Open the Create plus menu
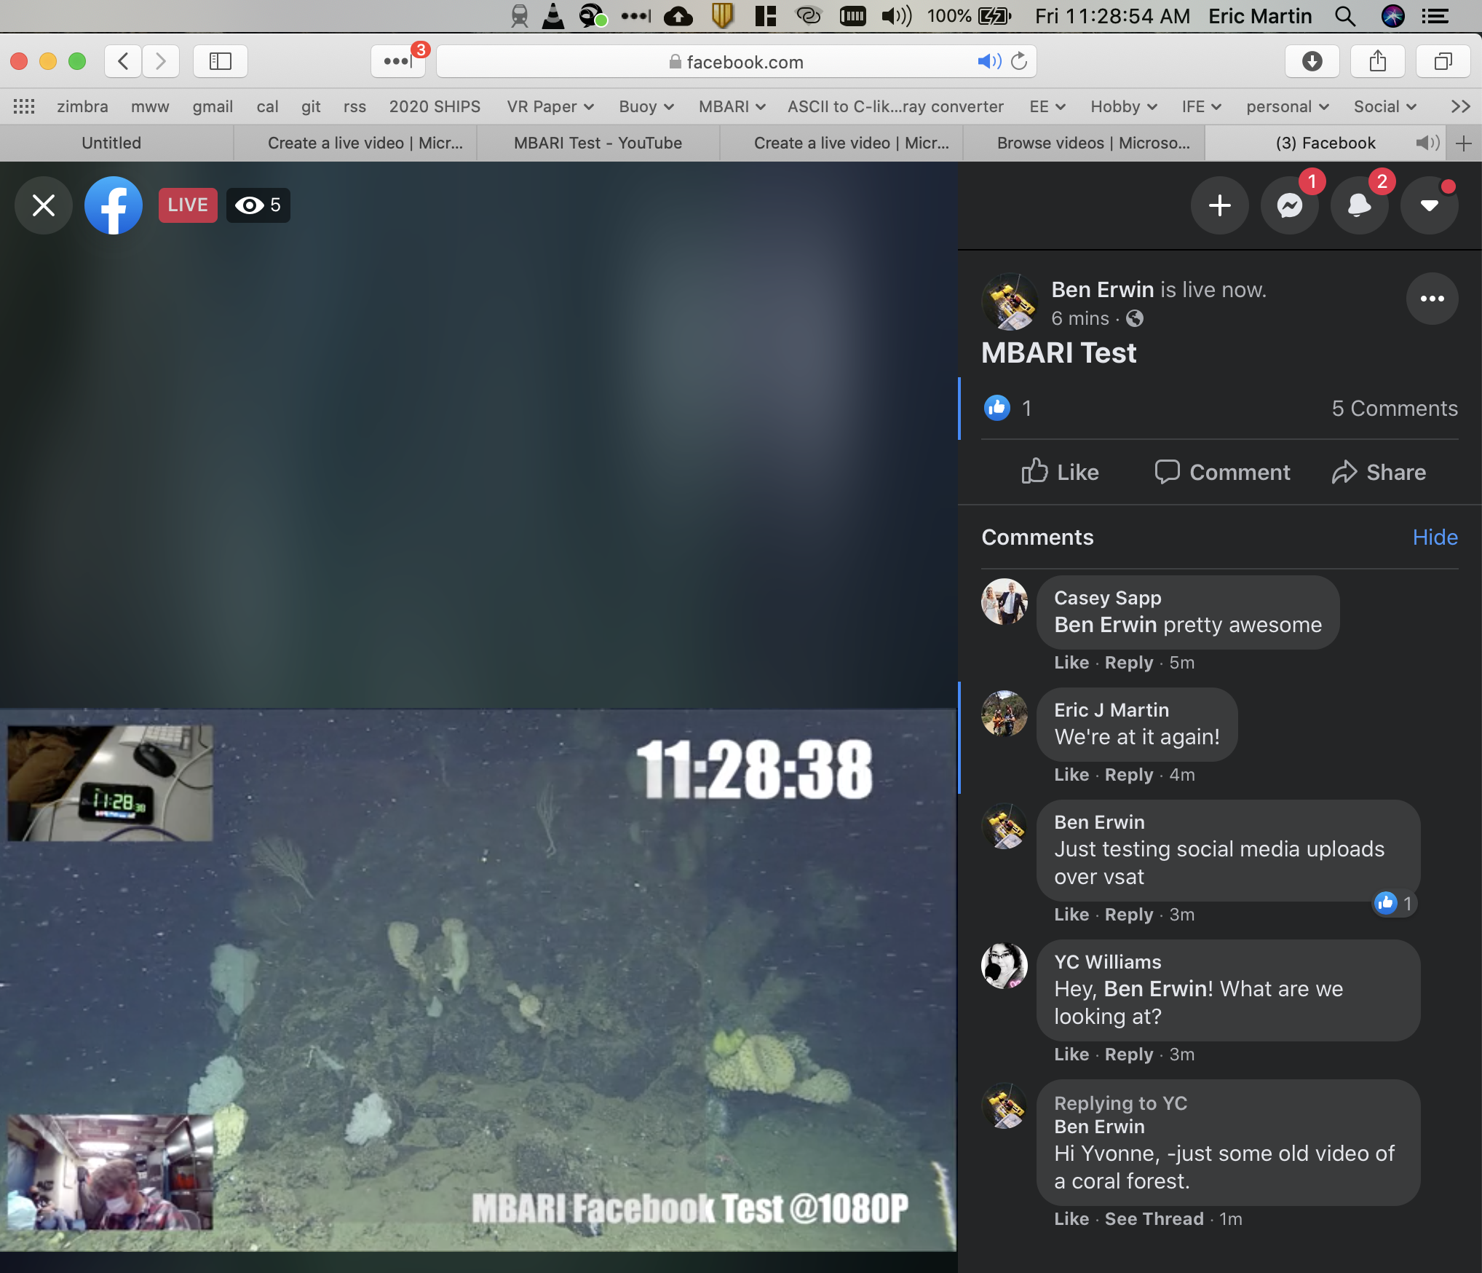The image size is (1482, 1273). pyautogui.click(x=1220, y=205)
